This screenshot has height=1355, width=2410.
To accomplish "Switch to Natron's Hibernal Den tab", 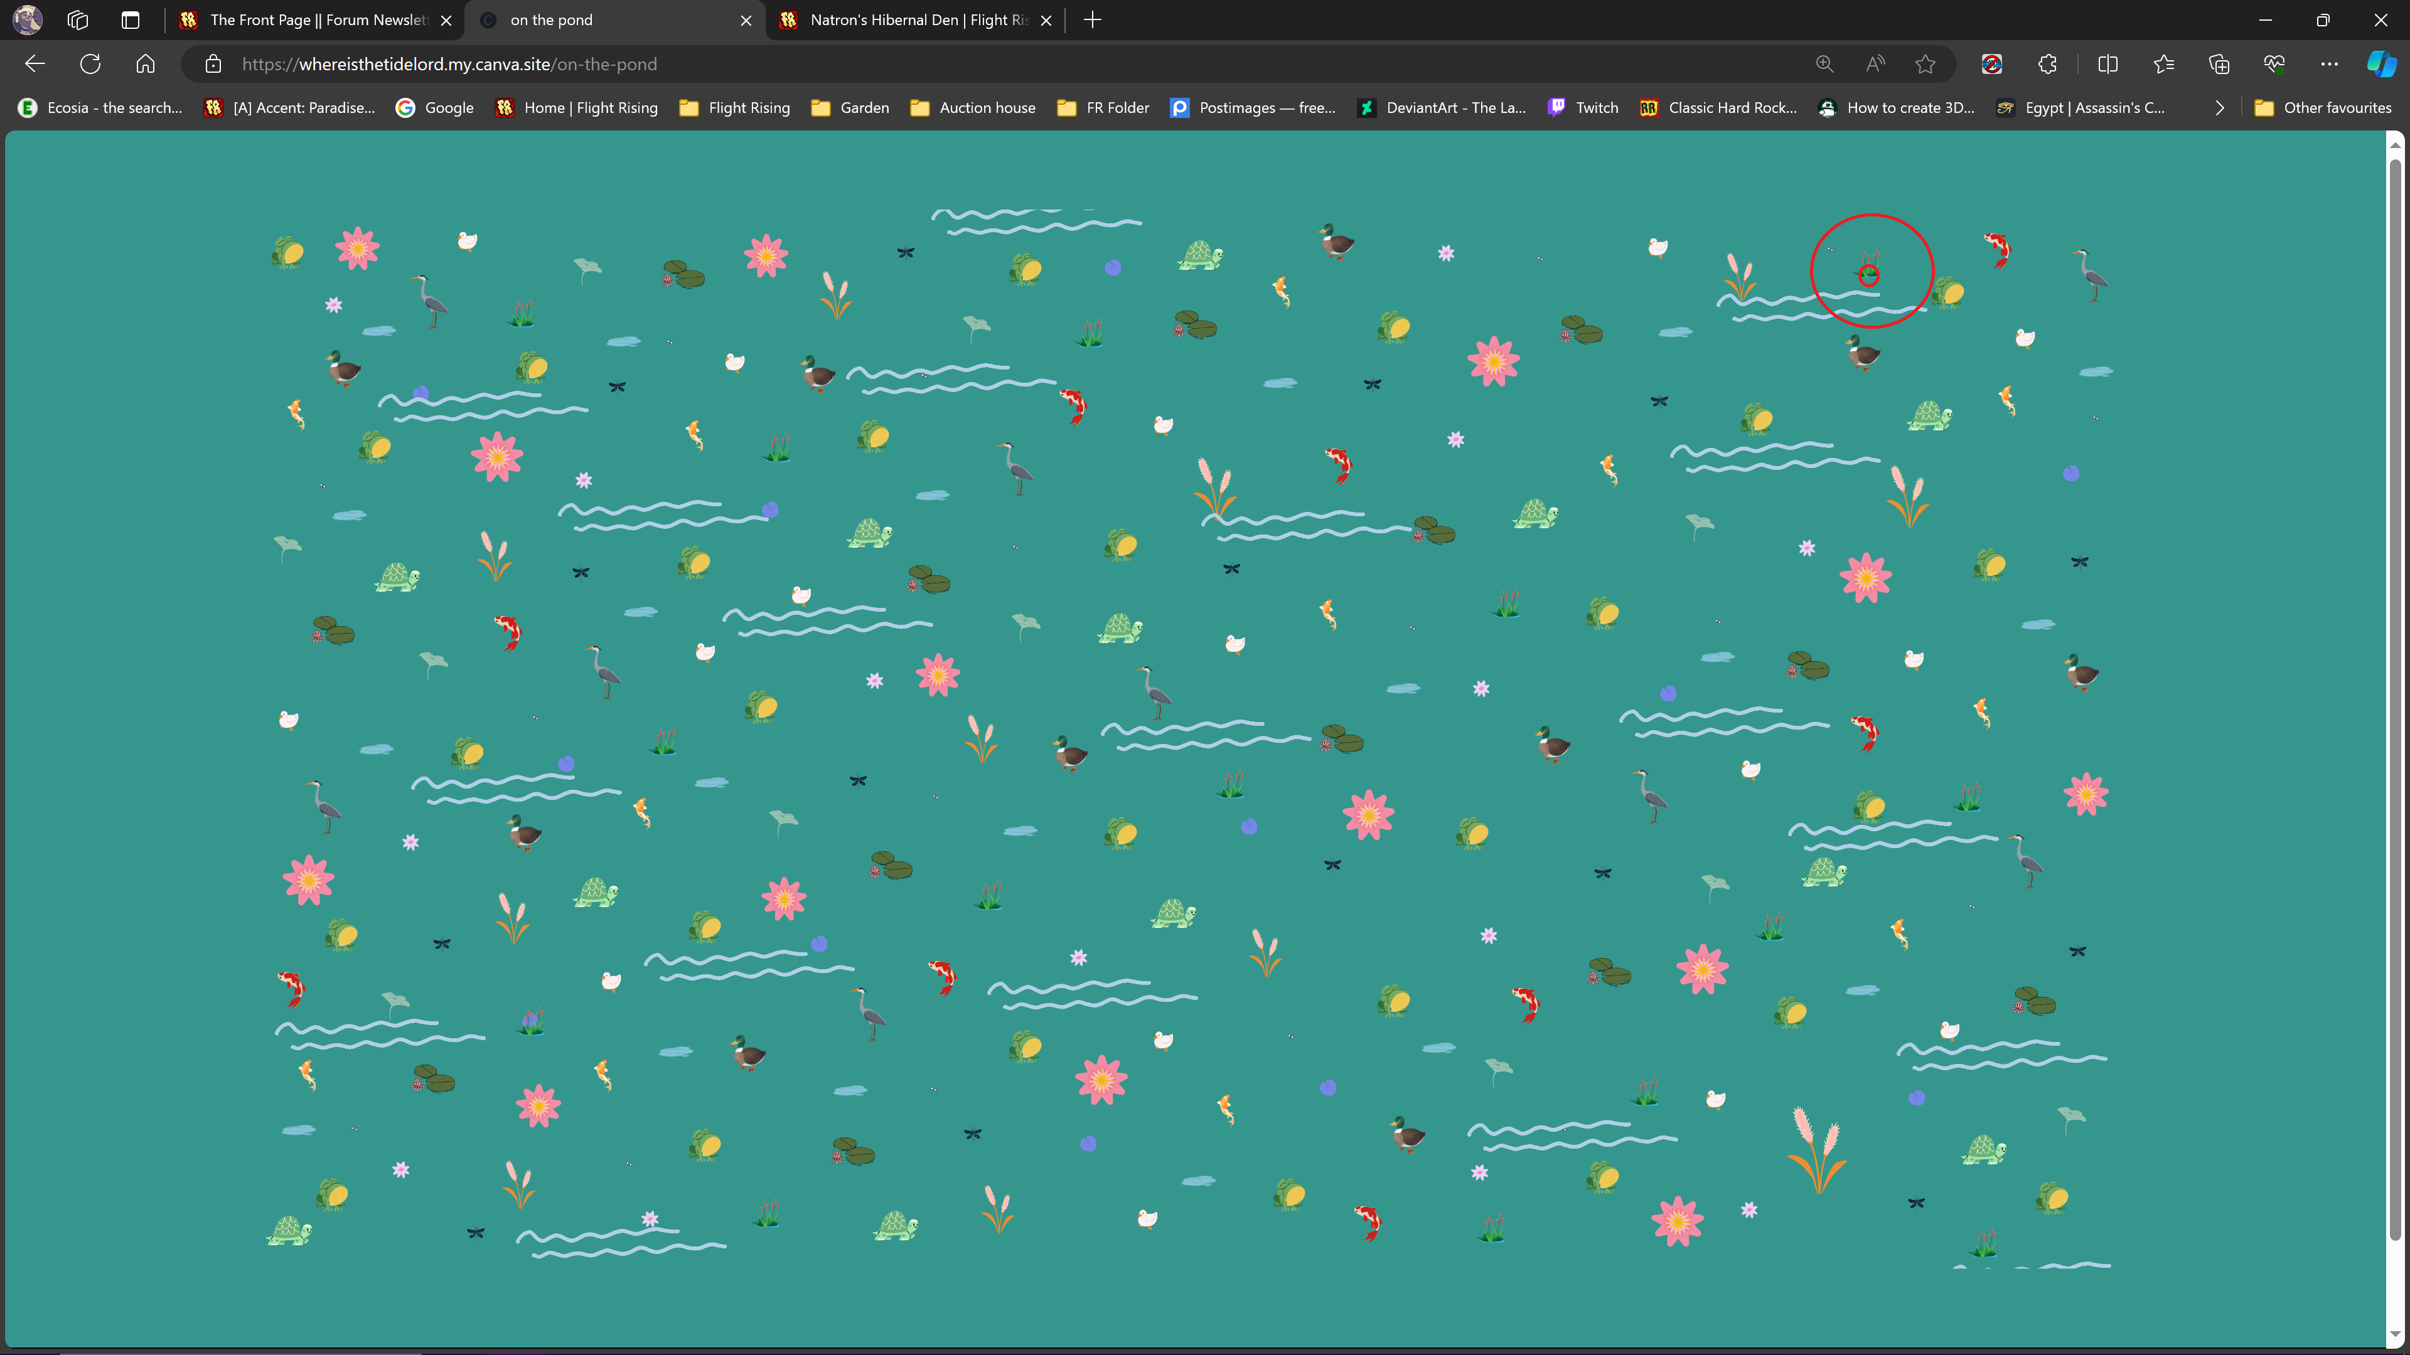I will [x=916, y=19].
